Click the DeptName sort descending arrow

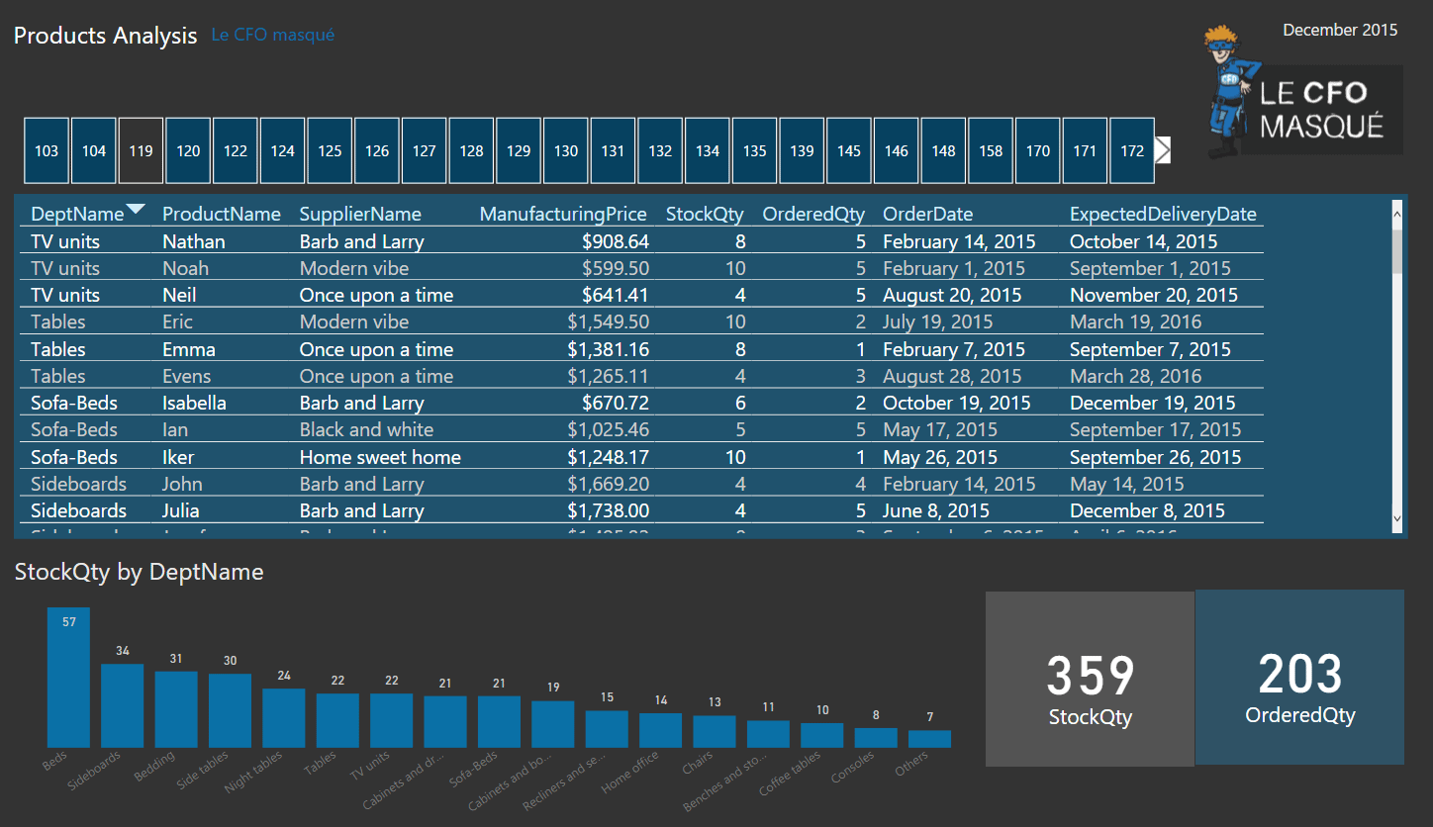point(136,209)
